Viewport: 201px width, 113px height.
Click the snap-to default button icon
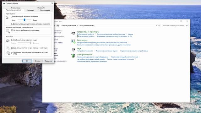(8, 31)
